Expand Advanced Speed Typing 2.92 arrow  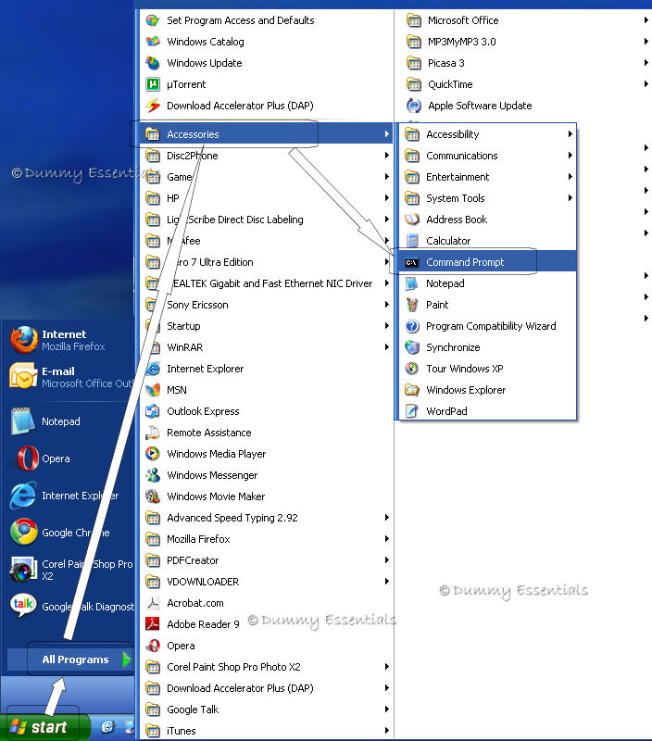pos(386,518)
